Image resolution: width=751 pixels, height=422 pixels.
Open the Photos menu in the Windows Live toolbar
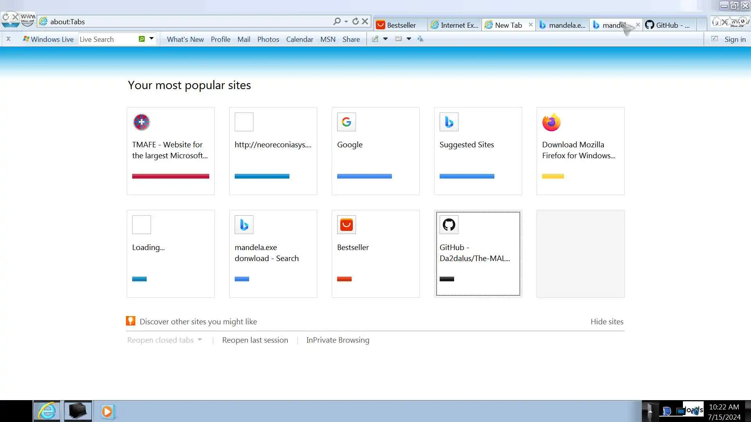[268, 39]
